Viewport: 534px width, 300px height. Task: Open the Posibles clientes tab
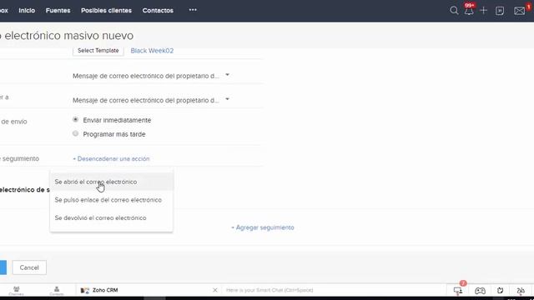click(106, 11)
